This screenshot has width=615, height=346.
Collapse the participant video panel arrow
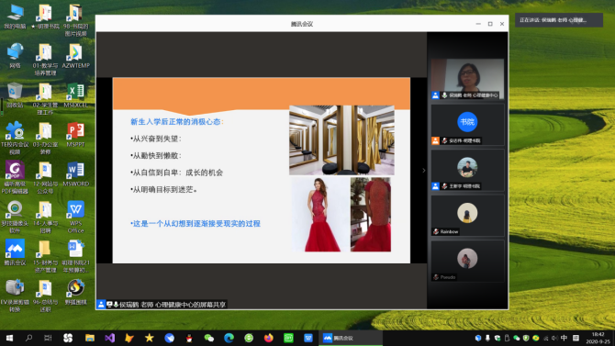pyautogui.click(x=423, y=171)
